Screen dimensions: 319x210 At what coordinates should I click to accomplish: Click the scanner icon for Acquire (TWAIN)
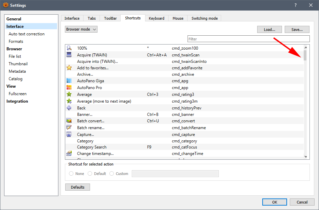(x=69, y=55)
